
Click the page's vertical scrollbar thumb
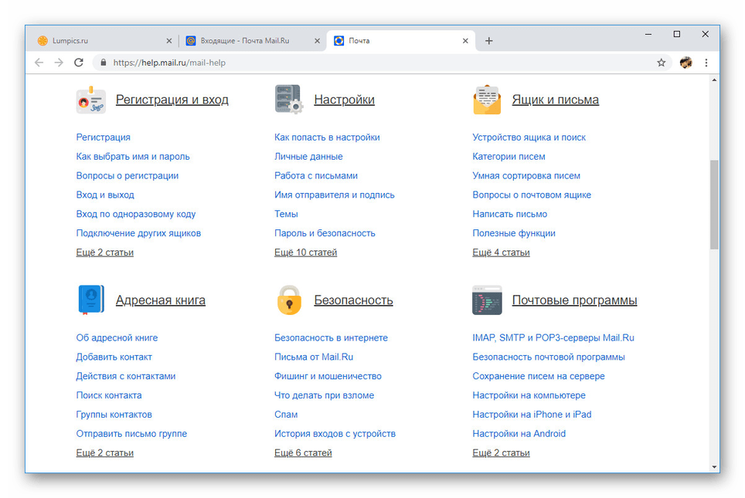(x=714, y=204)
